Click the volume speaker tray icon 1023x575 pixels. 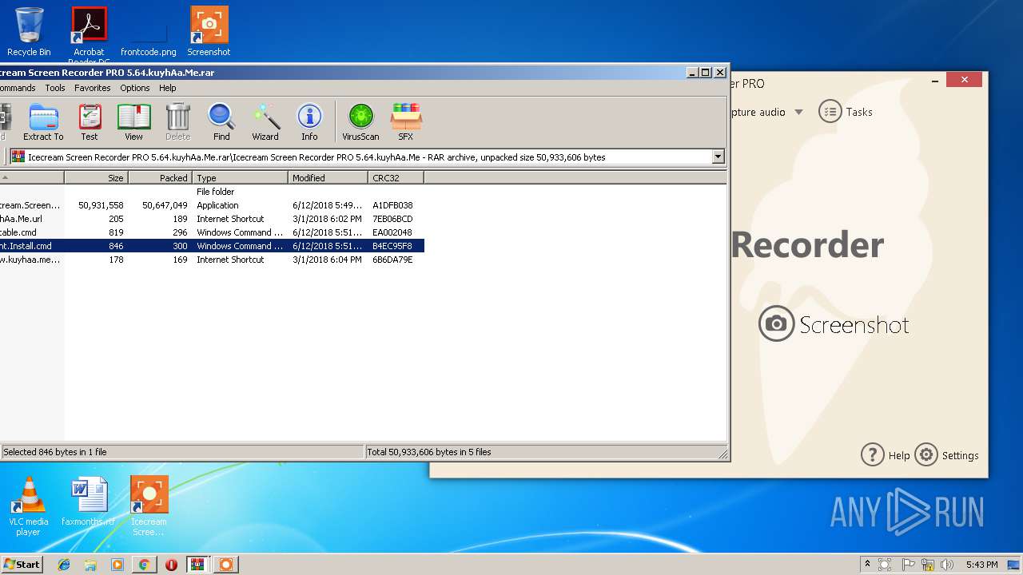pyautogui.click(x=947, y=565)
